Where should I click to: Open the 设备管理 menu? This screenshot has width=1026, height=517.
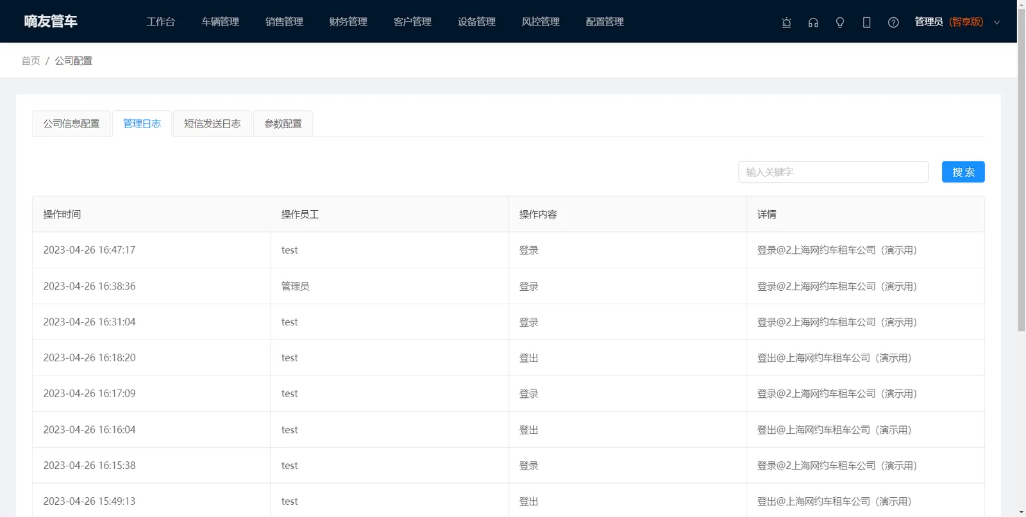[476, 22]
